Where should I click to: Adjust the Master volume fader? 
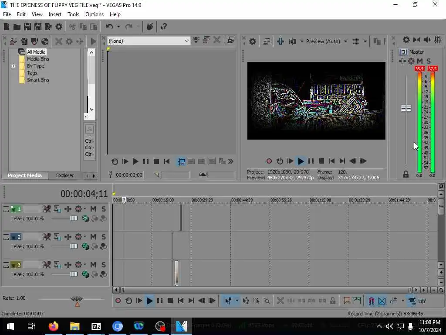(406, 108)
